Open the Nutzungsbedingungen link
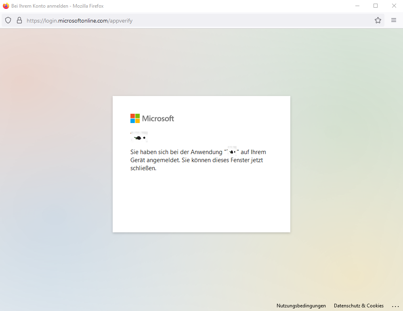403x311 pixels. [301, 306]
